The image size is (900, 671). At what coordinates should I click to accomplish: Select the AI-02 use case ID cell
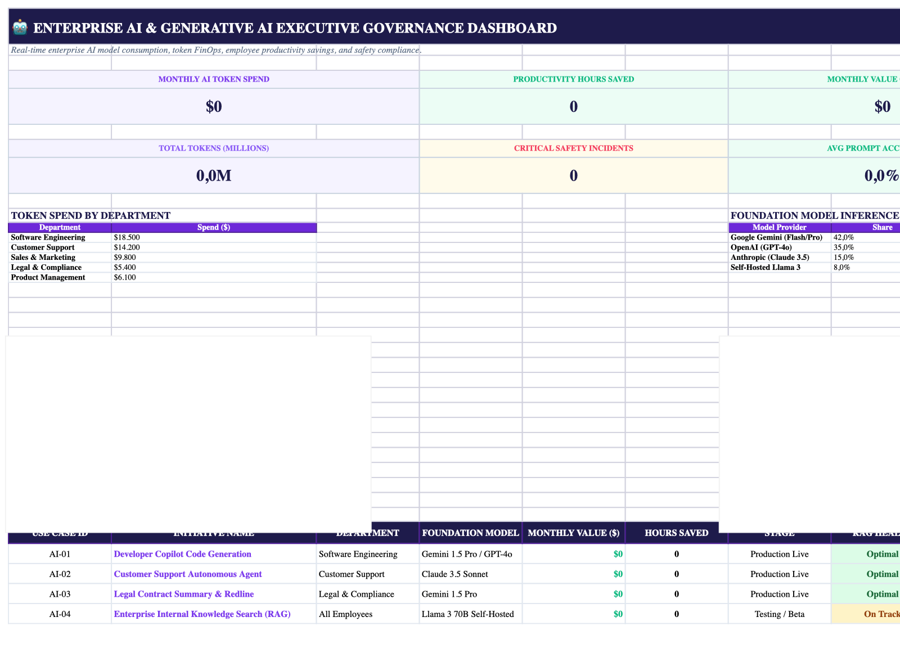[60, 574]
